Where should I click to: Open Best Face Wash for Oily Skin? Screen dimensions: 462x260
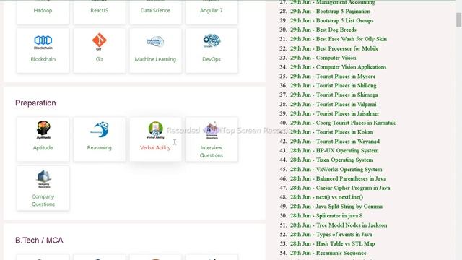click(x=339, y=39)
